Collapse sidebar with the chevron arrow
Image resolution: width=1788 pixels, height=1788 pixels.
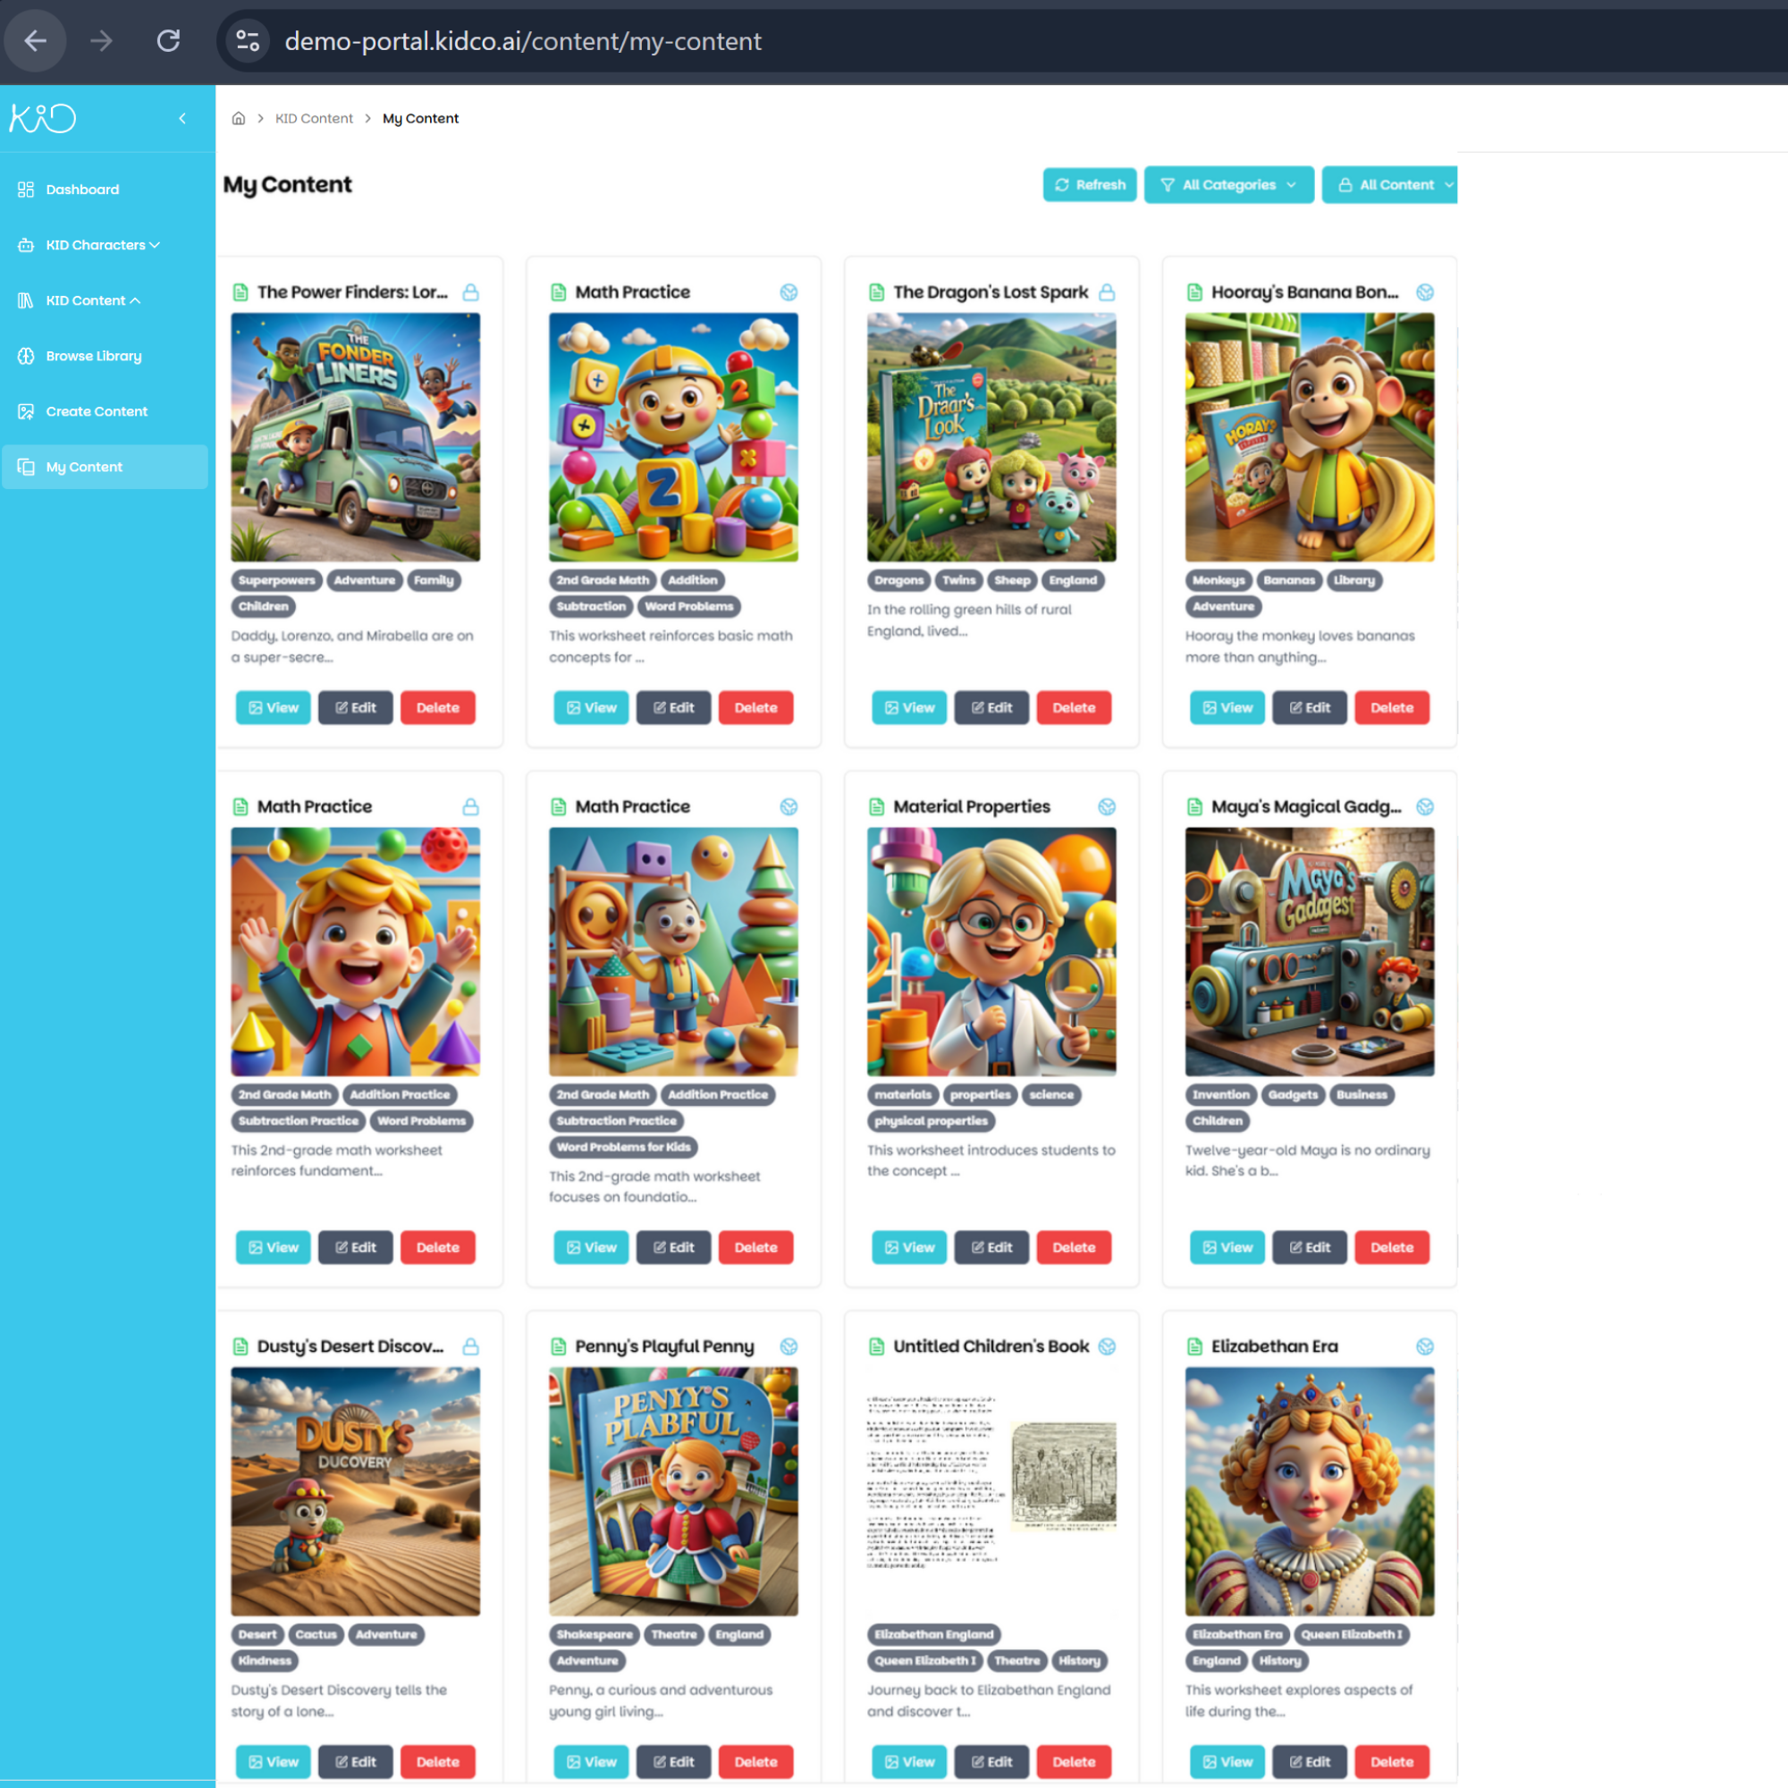[182, 119]
